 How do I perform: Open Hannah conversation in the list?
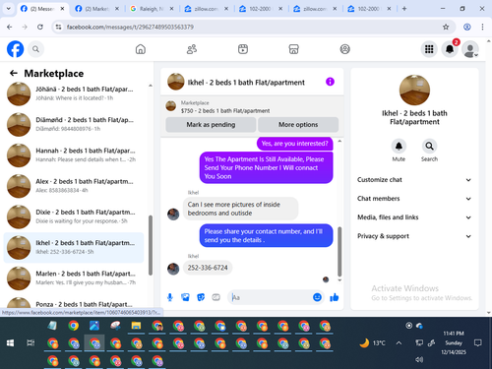click(74, 155)
